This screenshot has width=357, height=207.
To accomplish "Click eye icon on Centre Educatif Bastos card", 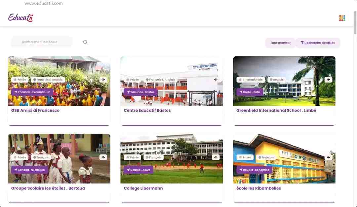I will point(216,80).
